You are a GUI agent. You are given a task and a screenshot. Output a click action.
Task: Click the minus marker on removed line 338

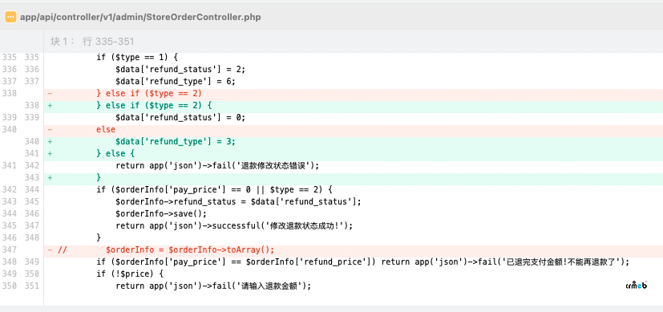tap(50, 93)
